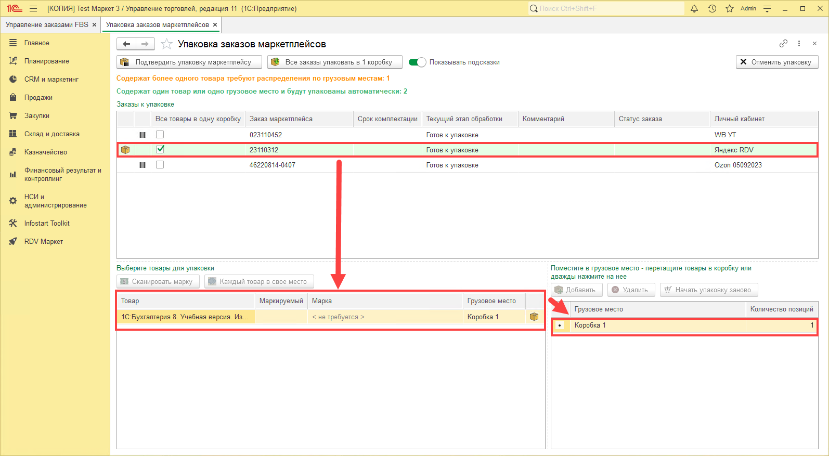829x456 pixels.
Task: Click the Отменить упаковку button
Action: click(x=777, y=62)
